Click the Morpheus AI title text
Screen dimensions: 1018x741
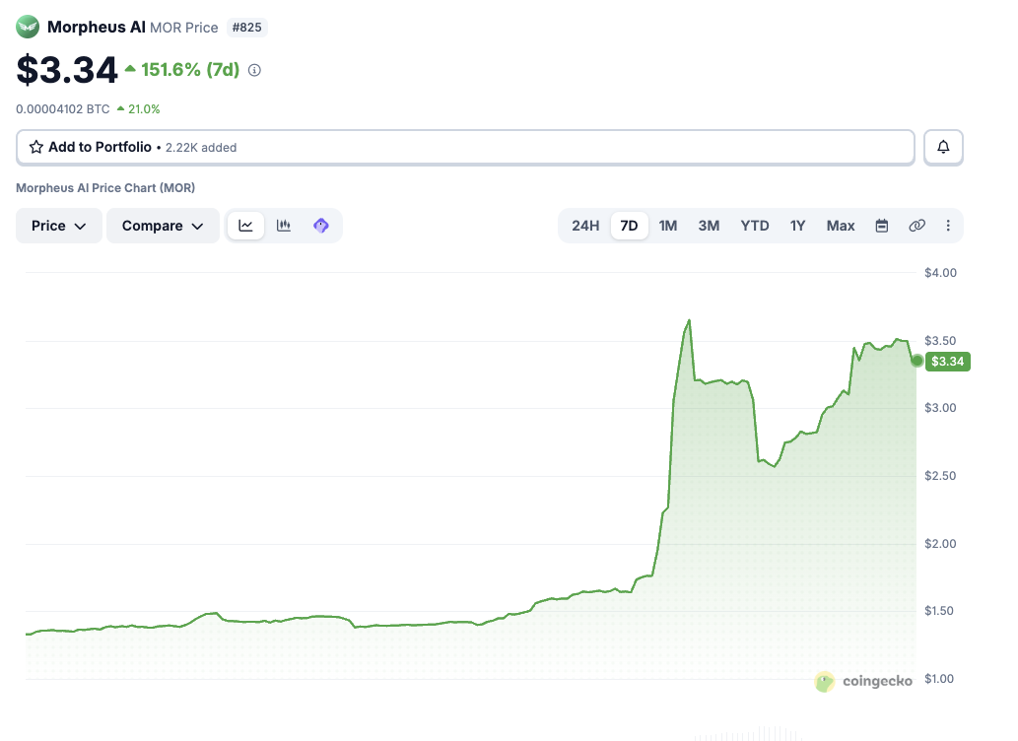click(97, 27)
